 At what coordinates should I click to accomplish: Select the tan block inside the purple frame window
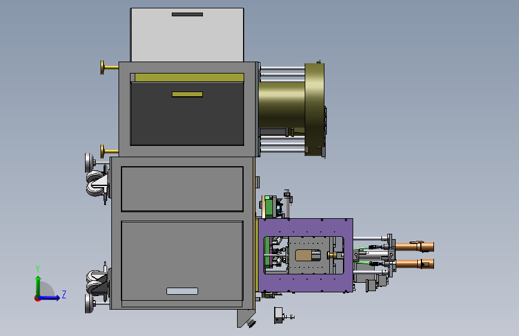click(303, 255)
